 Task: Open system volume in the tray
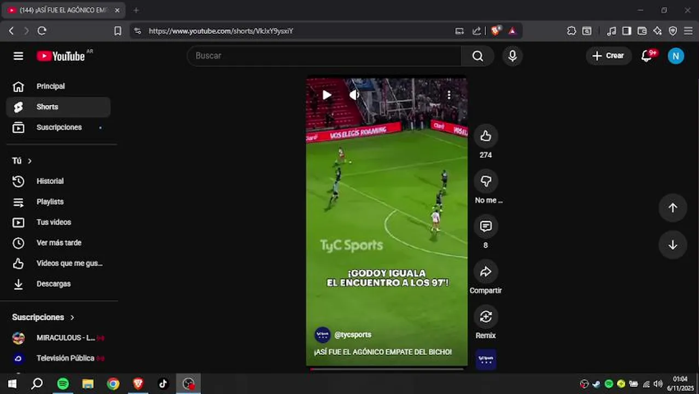(x=658, y=384)
